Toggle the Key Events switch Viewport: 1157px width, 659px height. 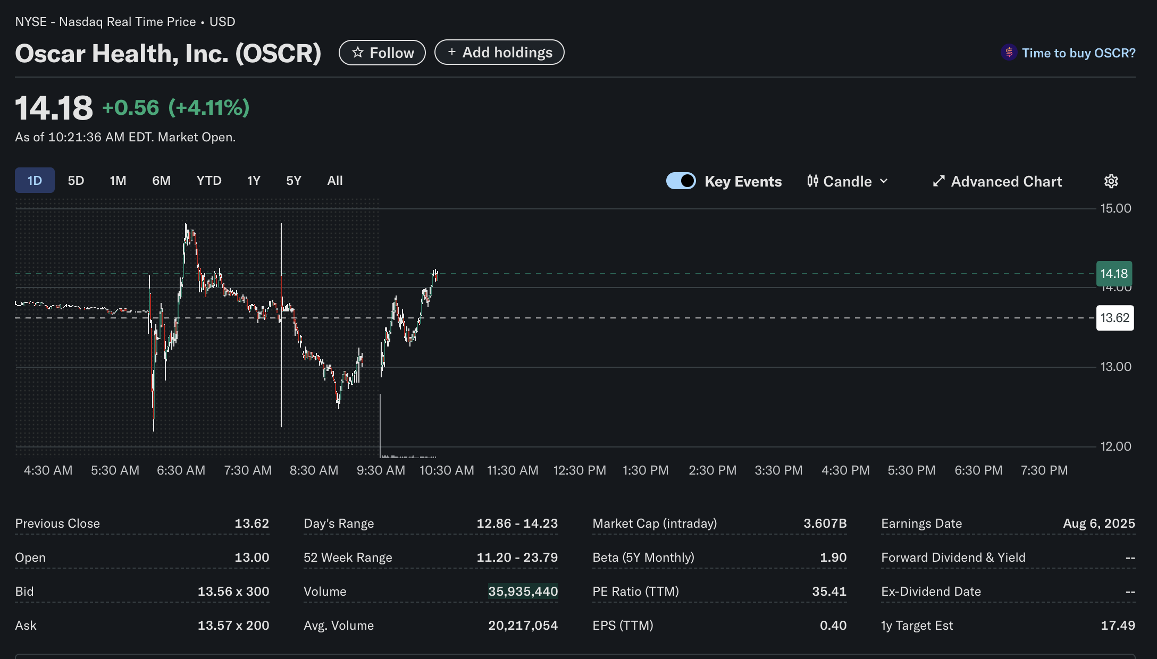[681, 181]
